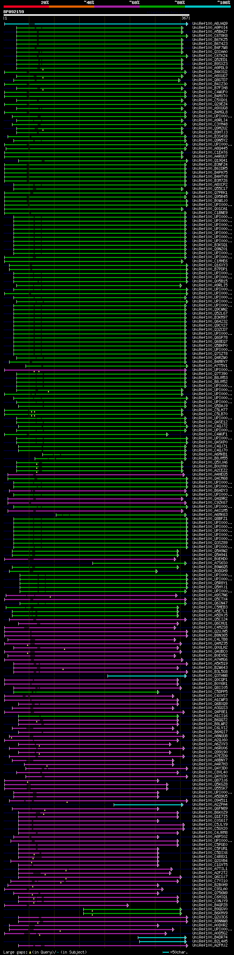234x955 pixels.
Task: Click hit UniRef100_Q3SZ89
Action: tap(210, 543)
